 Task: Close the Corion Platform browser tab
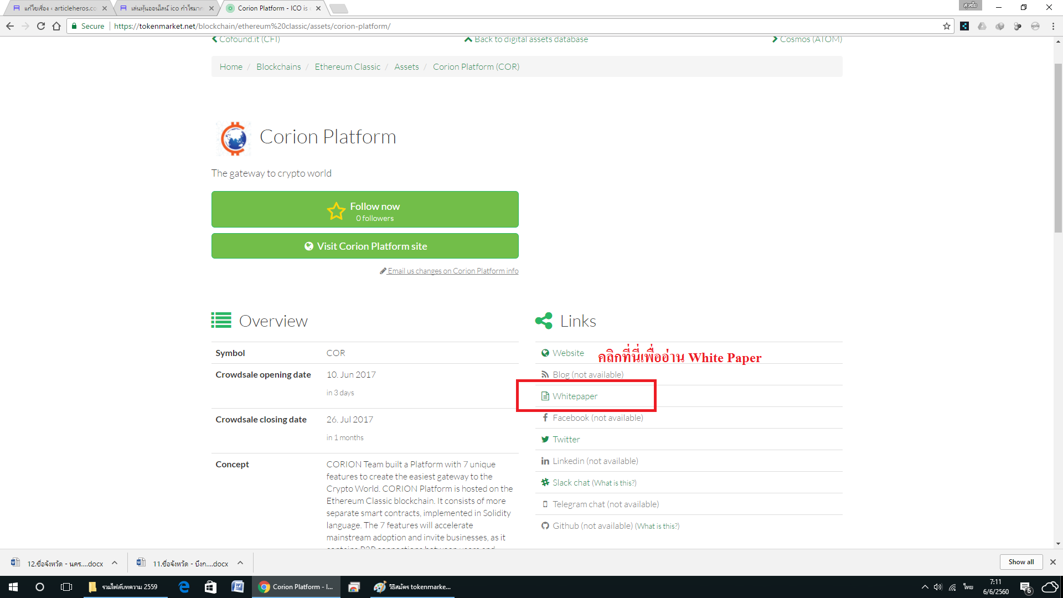318,8
